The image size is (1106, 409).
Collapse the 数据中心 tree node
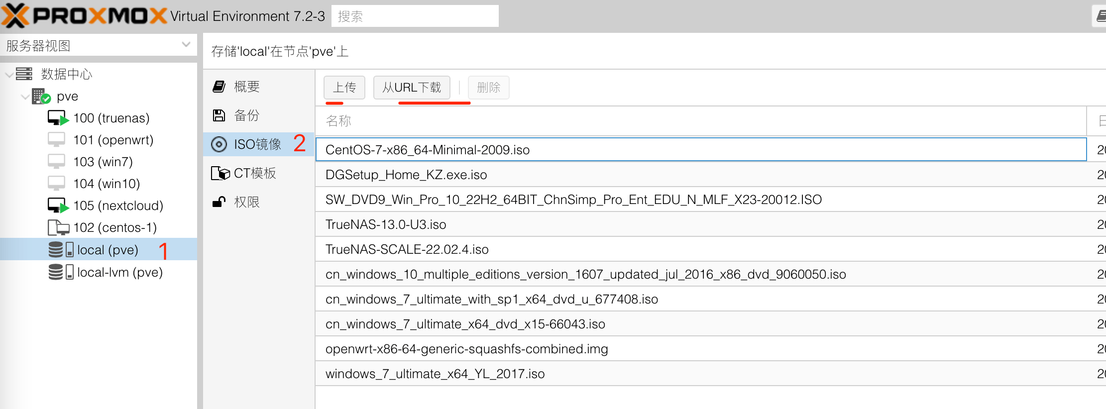(9, 75)
